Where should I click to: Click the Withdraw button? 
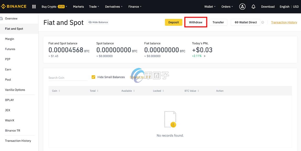[196, 22]
